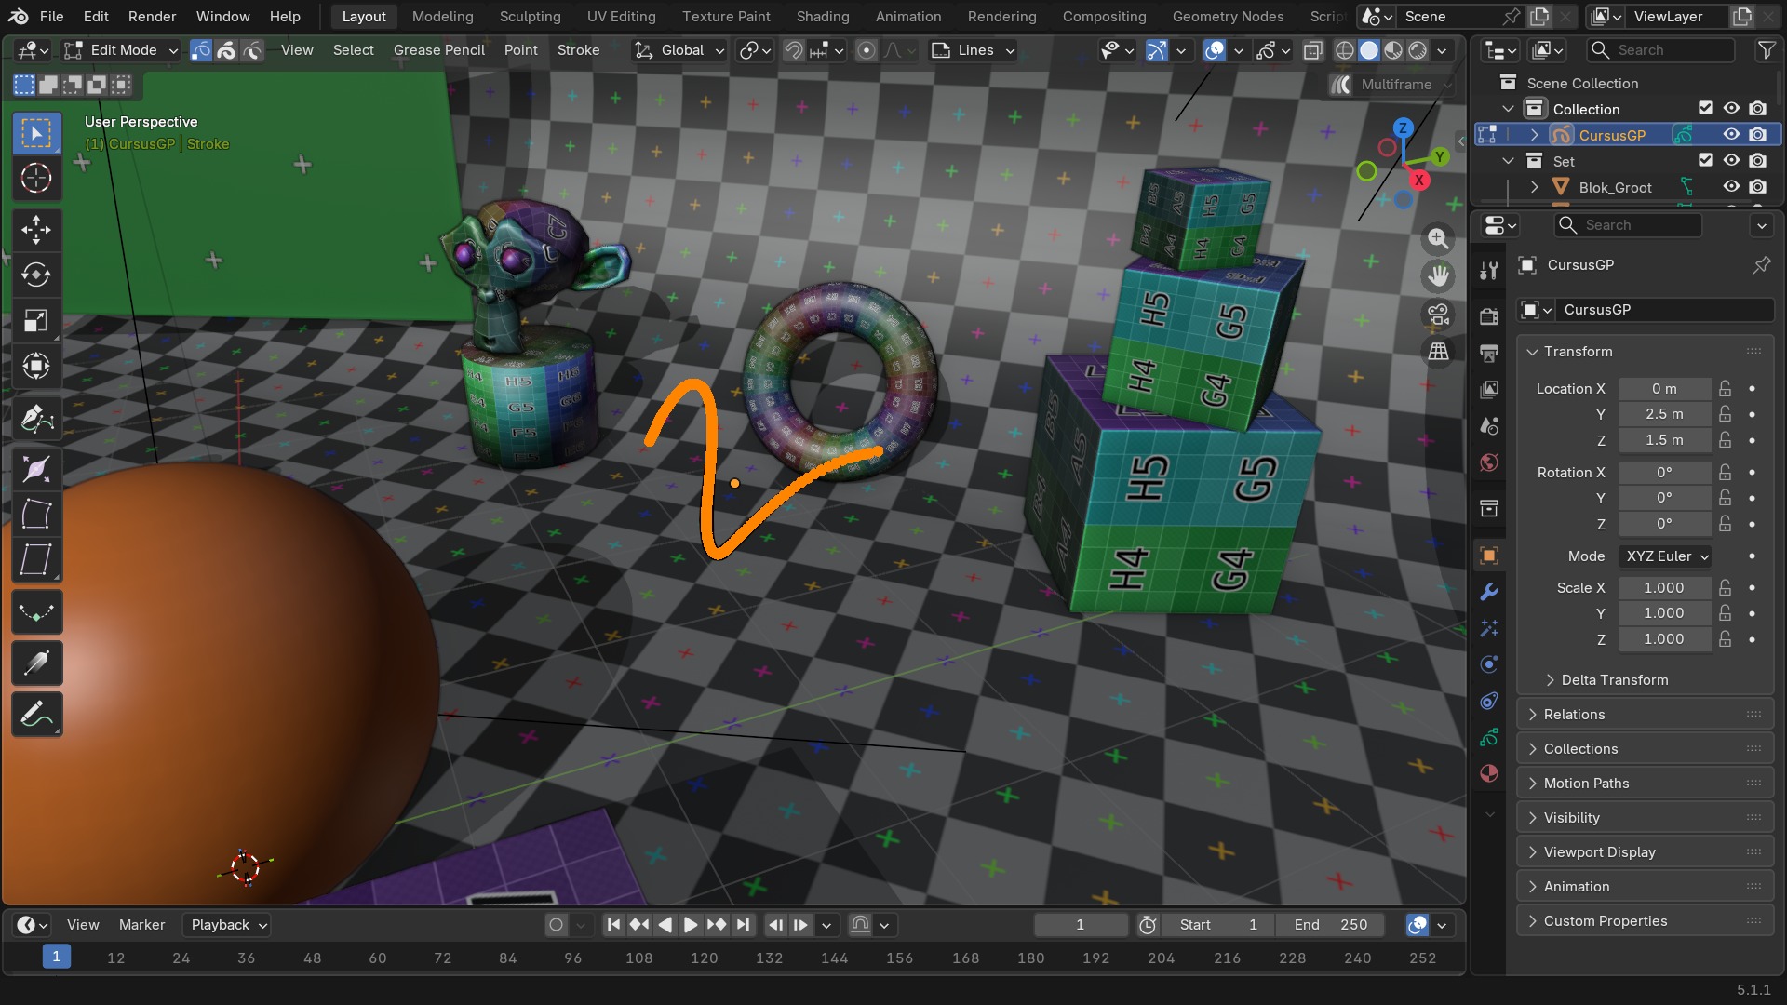Hide CursusGP in the outliner viewport

coord(1731,135)
